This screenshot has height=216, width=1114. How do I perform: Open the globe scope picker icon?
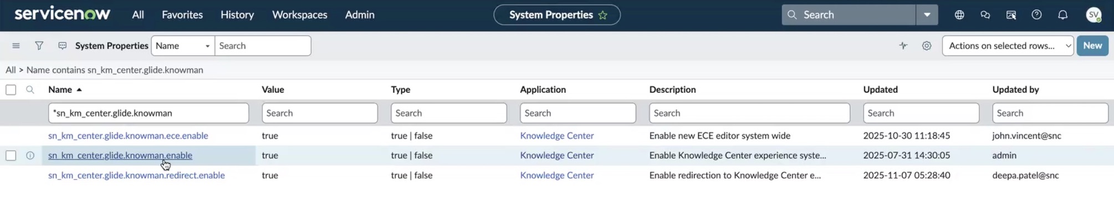pyautogui.click(x=959, y=15)
